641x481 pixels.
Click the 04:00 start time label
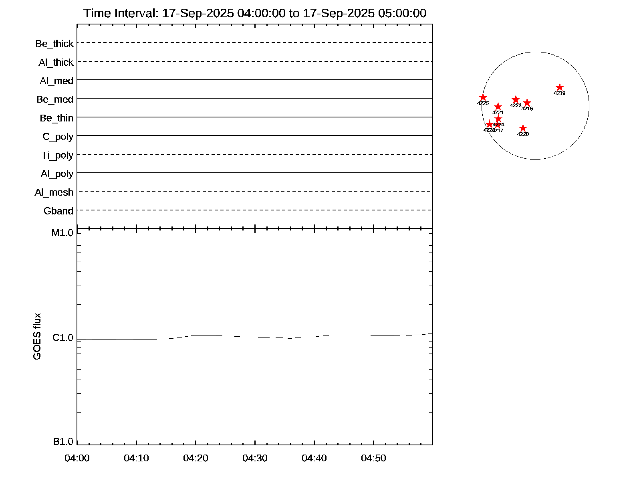[77, 458]
